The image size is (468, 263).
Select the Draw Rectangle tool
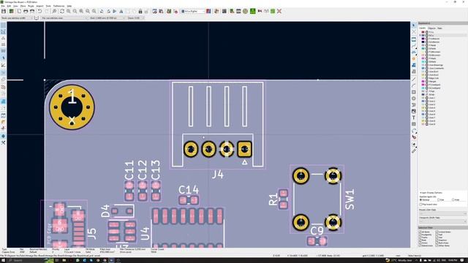(x=414, y=92)
